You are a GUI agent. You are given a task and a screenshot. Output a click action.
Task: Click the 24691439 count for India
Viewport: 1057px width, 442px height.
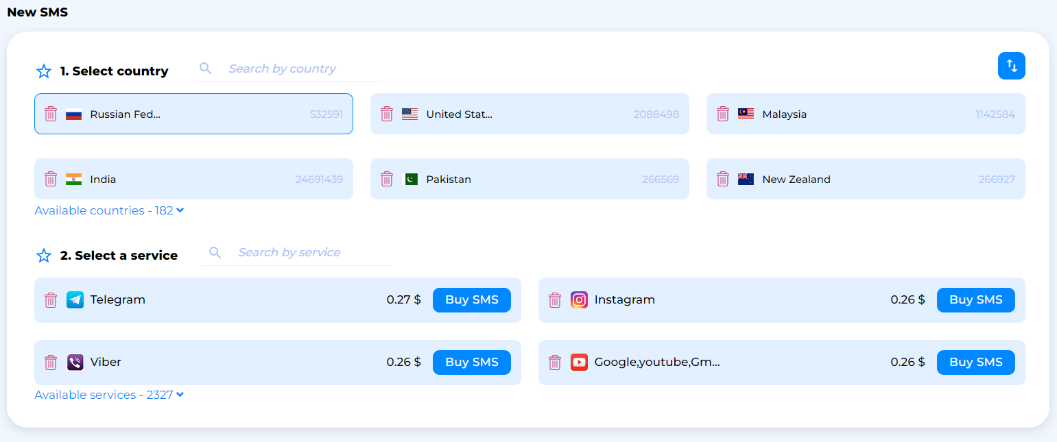click(x=320, y=180)
